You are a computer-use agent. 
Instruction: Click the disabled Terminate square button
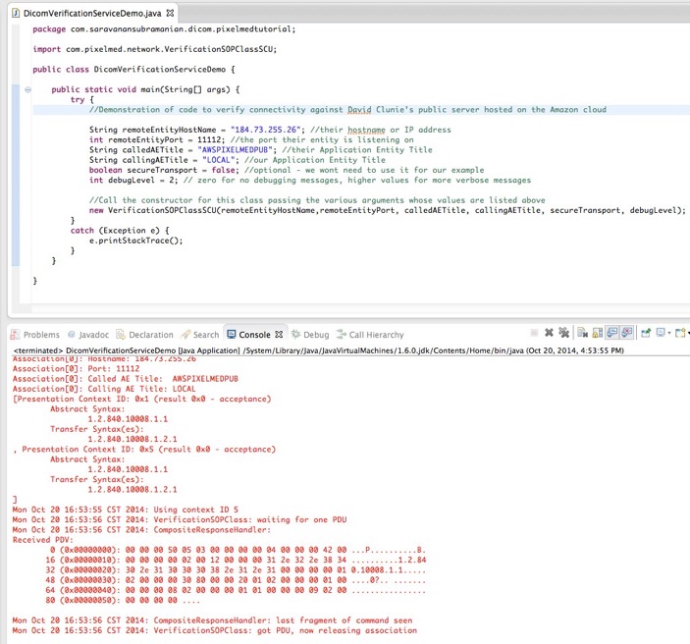534,334
